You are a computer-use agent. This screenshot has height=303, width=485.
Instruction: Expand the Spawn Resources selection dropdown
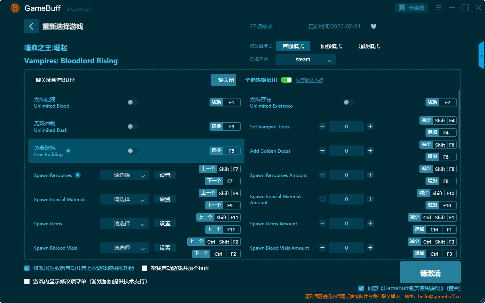pyautogui.click(x=124, y=175)
